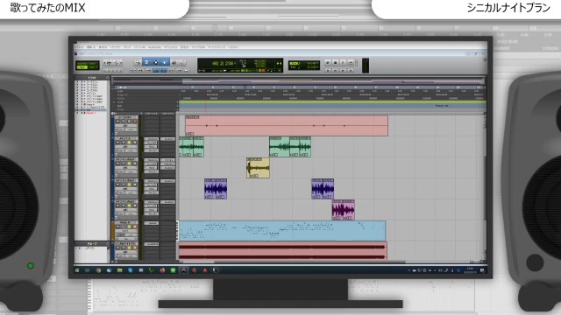Toggle record enable on the top track
This screenshot has height=315, width=561.
[x=117, y=122]
